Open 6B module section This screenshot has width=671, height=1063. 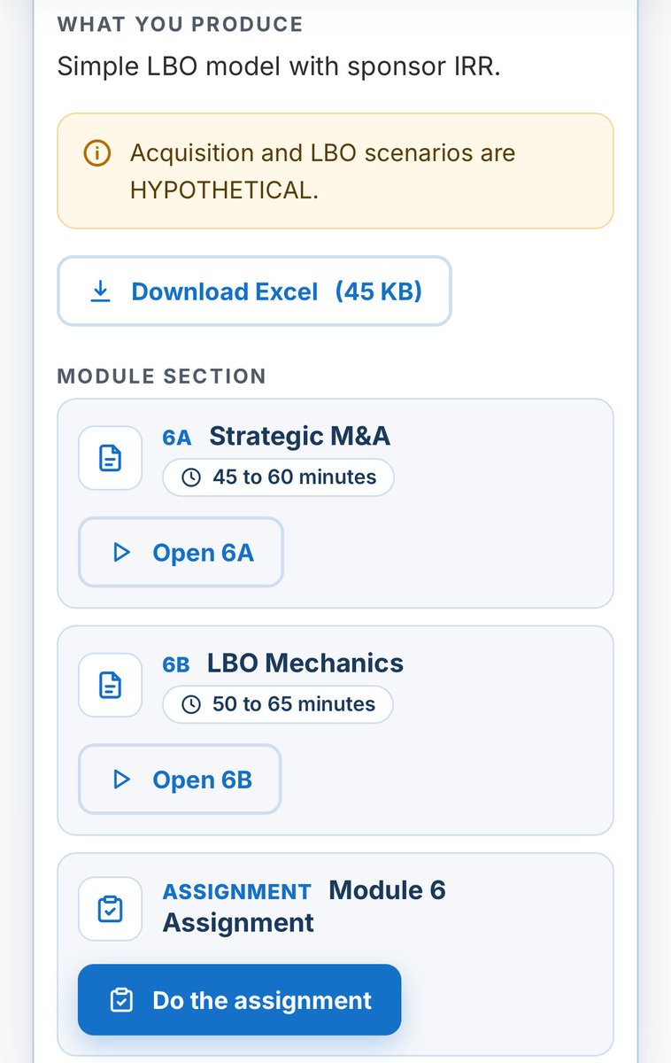180,780
